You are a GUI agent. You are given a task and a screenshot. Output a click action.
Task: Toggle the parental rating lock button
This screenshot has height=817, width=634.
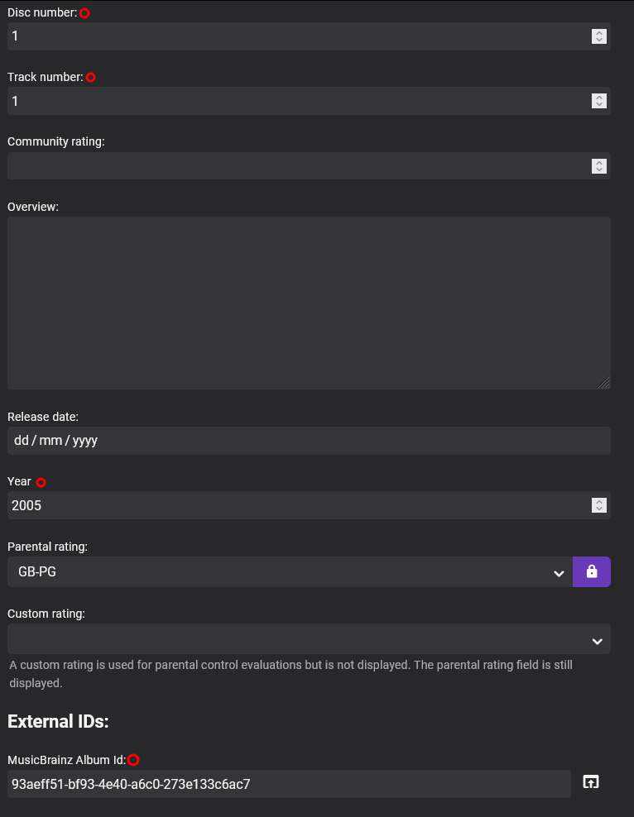(591, 571)
